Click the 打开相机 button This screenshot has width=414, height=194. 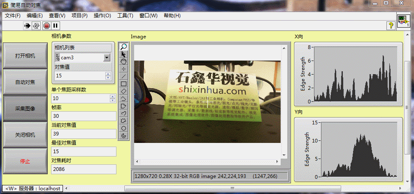point(25,56)
